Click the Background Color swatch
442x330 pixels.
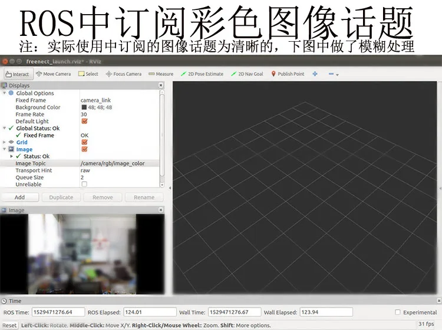(x=84, y=107)
